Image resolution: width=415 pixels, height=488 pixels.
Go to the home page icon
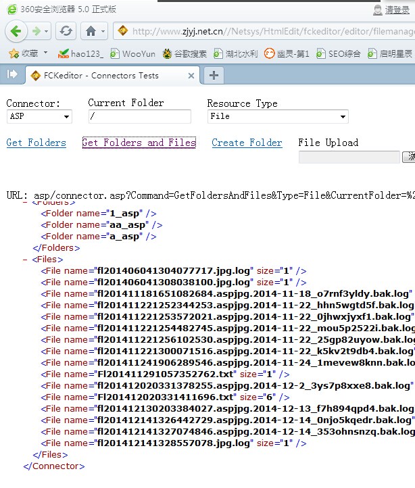(x=91, y=31)
